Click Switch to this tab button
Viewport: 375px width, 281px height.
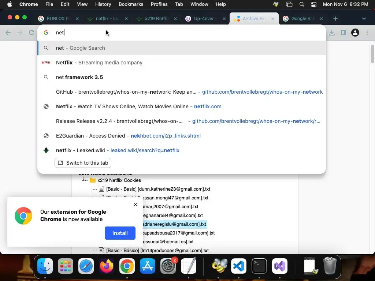pyautogui.click(x=83, y=163)
